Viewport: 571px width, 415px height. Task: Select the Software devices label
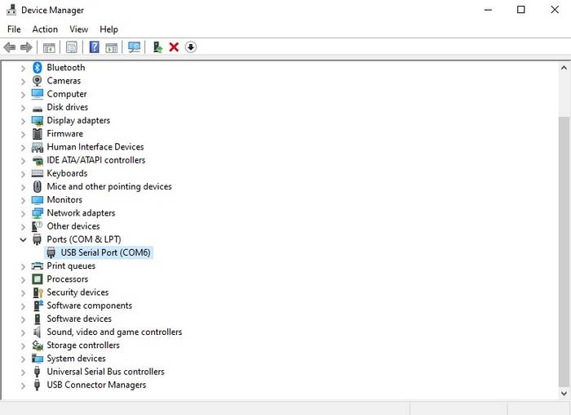pyautogui.click(x=79, y=319)
